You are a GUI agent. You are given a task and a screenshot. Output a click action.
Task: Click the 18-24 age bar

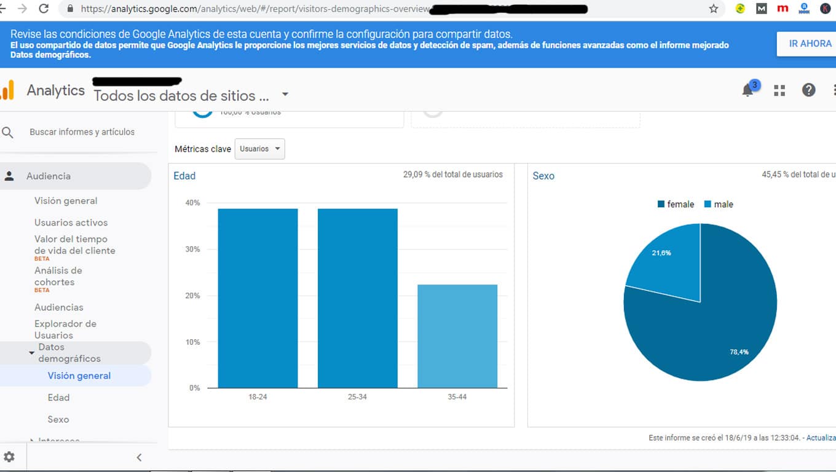pyautogui.click(x=258, y=298)
